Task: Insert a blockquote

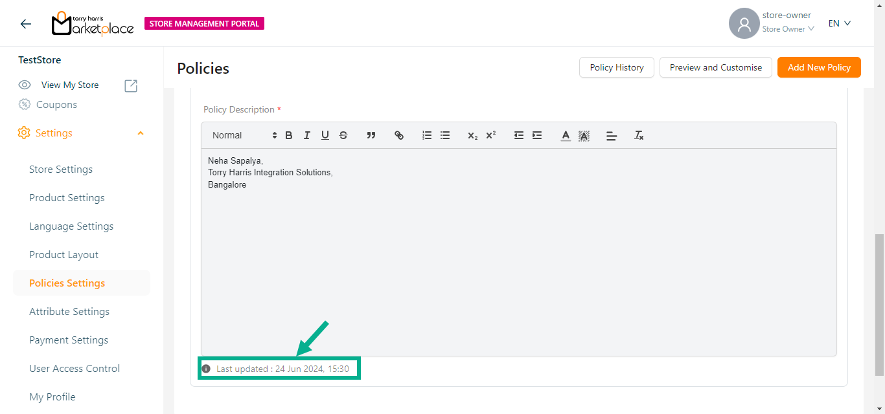Action: coord(371,135)
